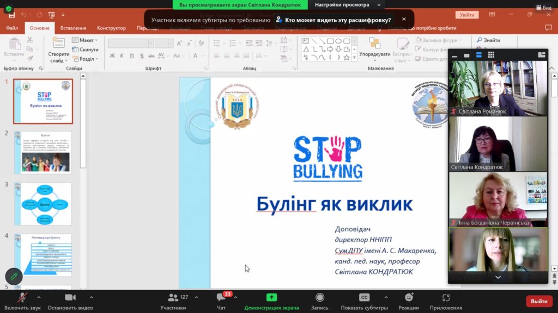This screenshot has height=313, width=558.
Task: Dismiss the subtitles notification banner
Action: (404, 19)
